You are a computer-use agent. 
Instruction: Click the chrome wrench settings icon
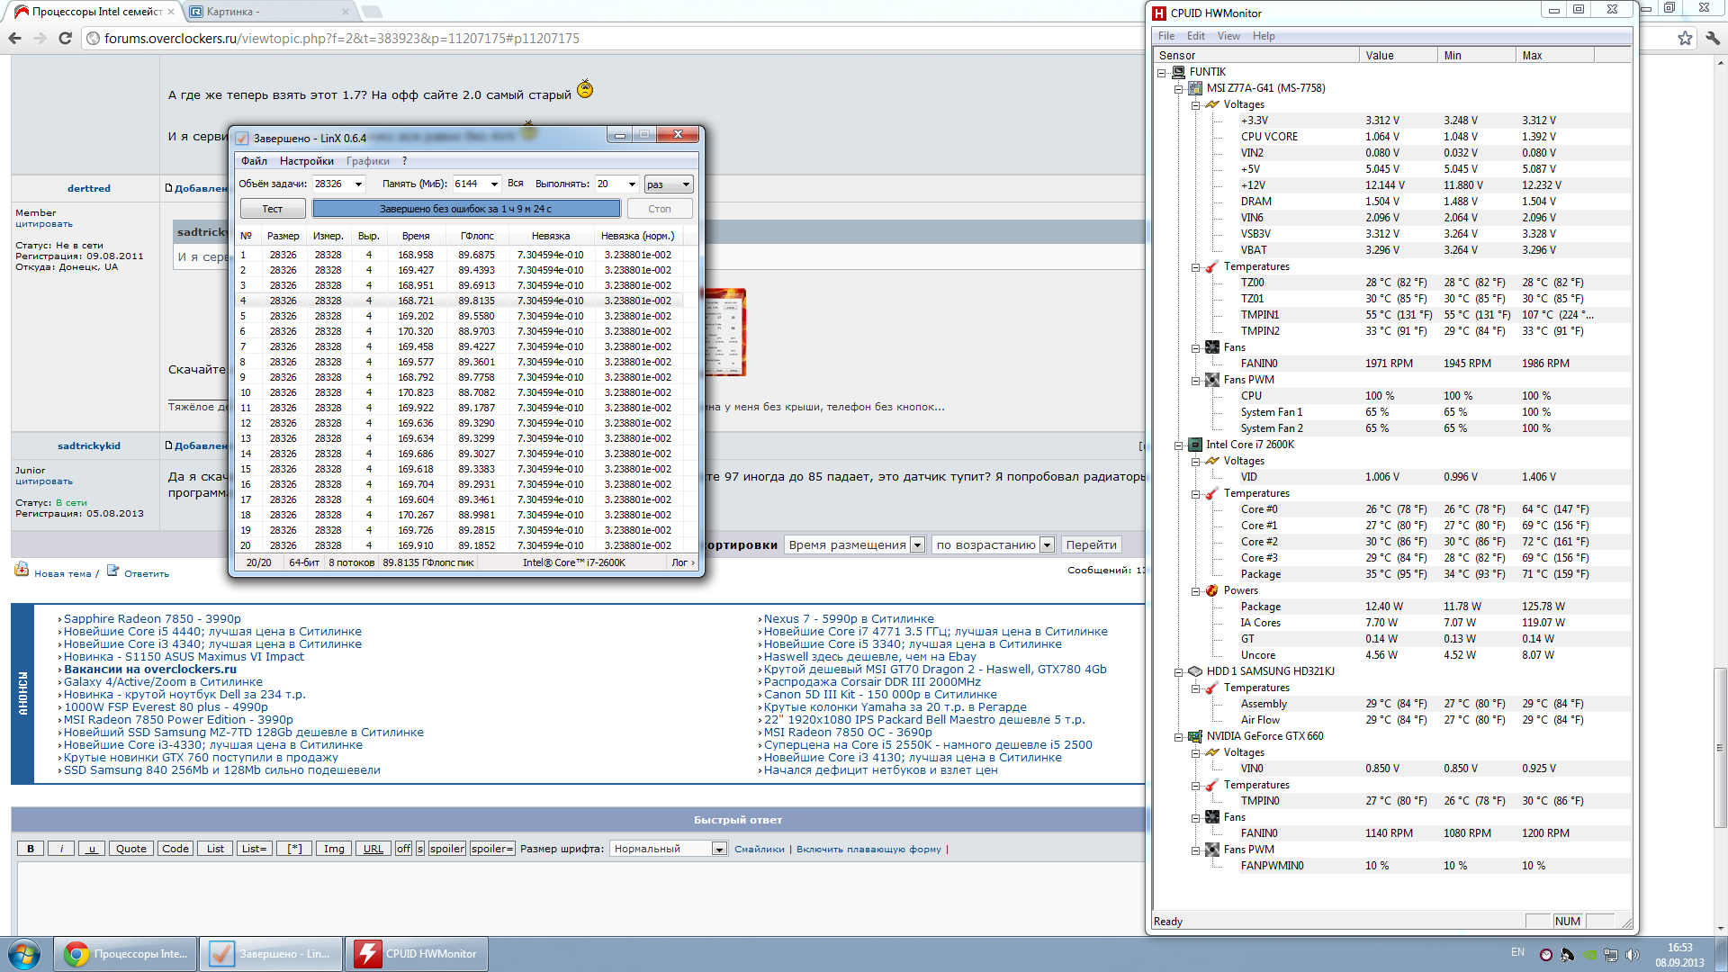pos(1713,38)
